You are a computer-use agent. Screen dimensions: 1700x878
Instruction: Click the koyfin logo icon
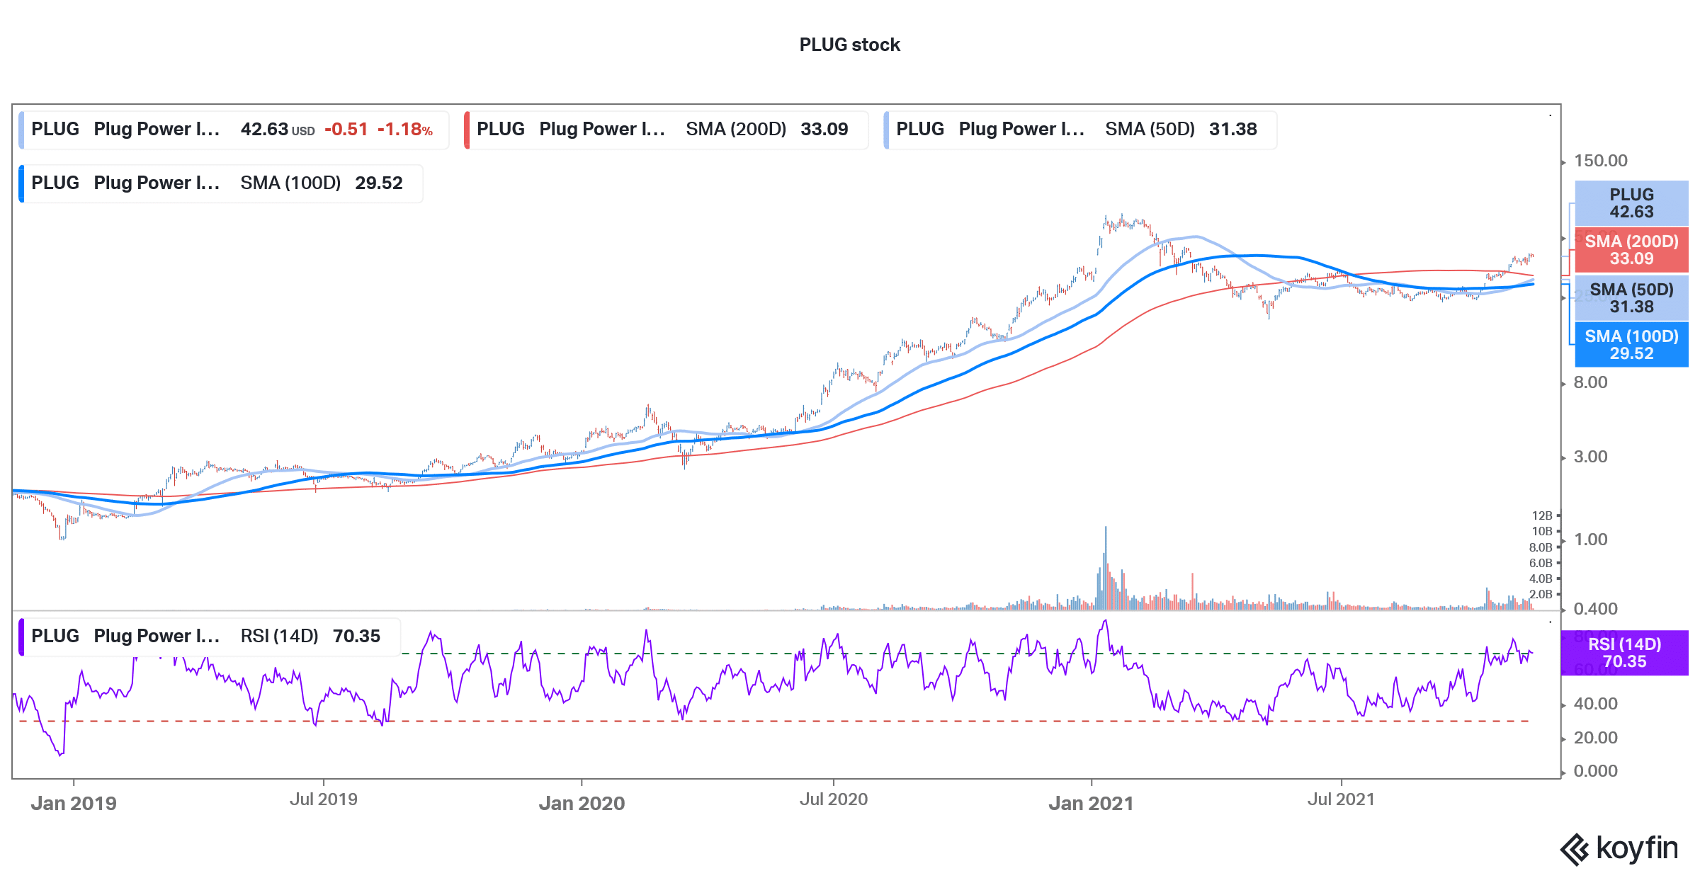1575,849
